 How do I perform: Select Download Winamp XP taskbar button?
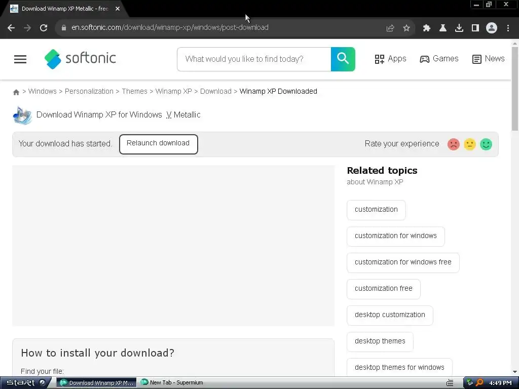[x=96, y=383]
